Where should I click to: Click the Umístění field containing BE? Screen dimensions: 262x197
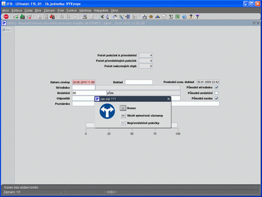pos(89,93)
